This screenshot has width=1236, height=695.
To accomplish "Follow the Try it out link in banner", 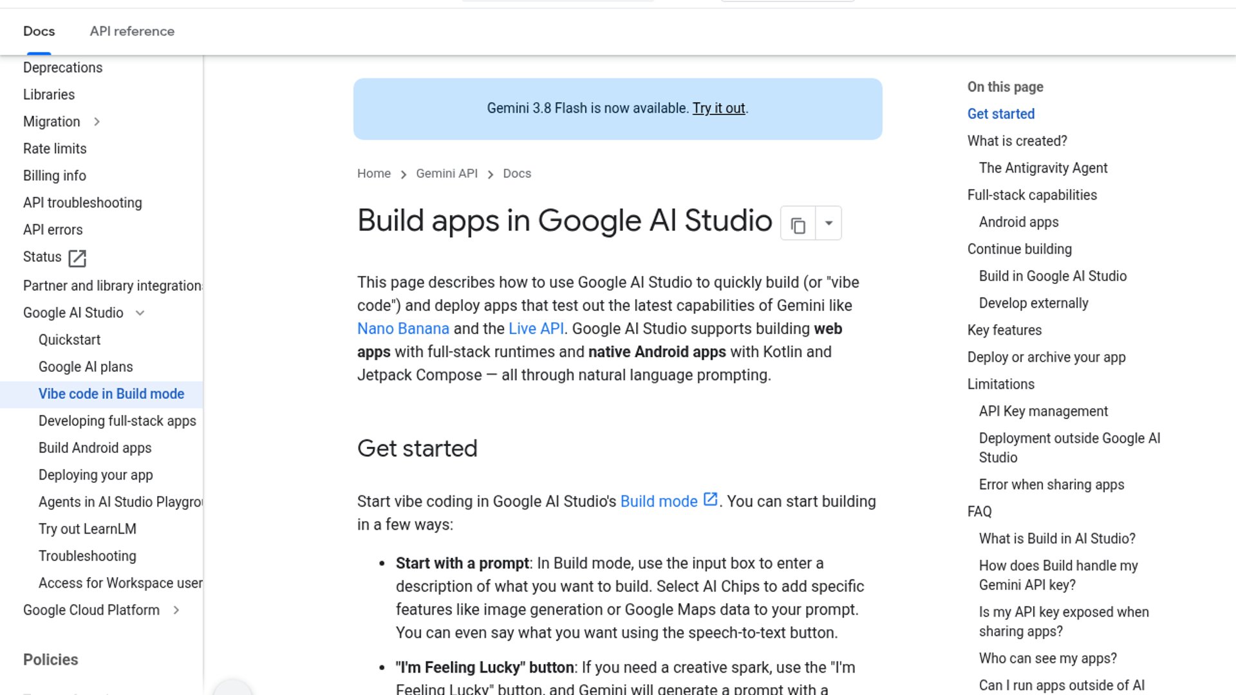I will pos(718,108).
